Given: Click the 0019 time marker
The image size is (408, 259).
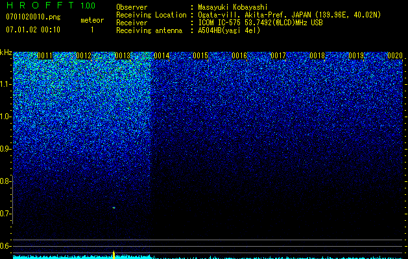Looking at the screenshot, I should 356,56.
